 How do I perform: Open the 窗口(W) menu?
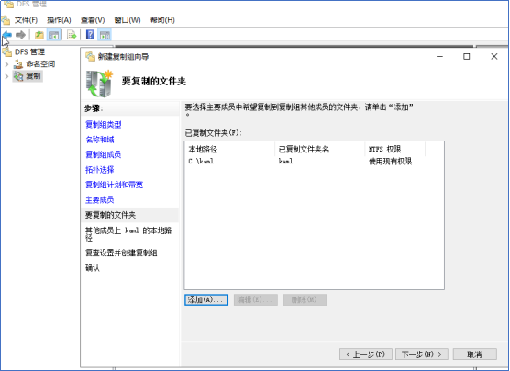click(127, 20)
